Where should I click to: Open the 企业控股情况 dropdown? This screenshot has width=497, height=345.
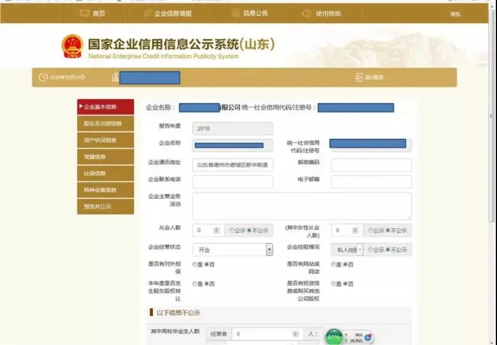pos(360,250)
